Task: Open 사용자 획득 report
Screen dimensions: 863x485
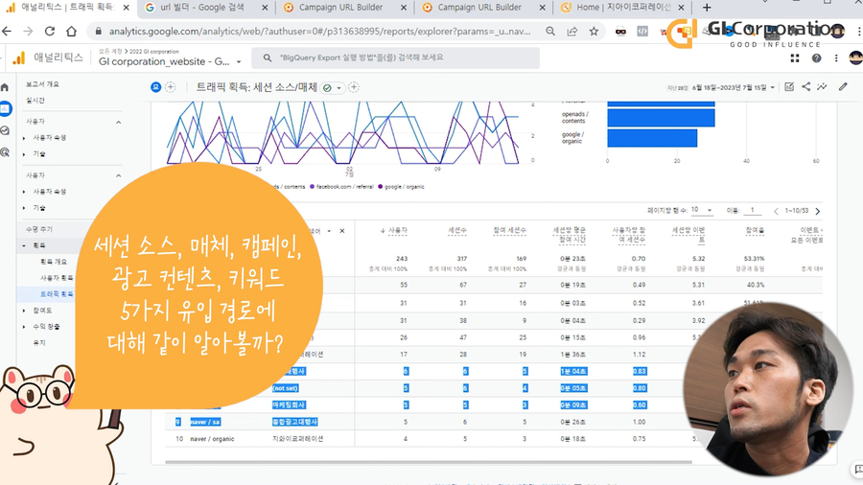Action: click(57, 278)
